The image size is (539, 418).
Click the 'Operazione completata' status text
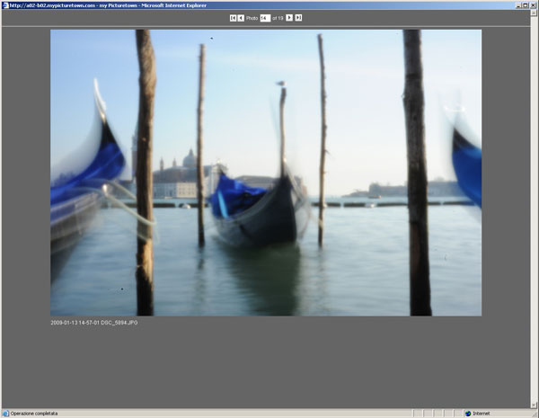(x=34, y=414)
